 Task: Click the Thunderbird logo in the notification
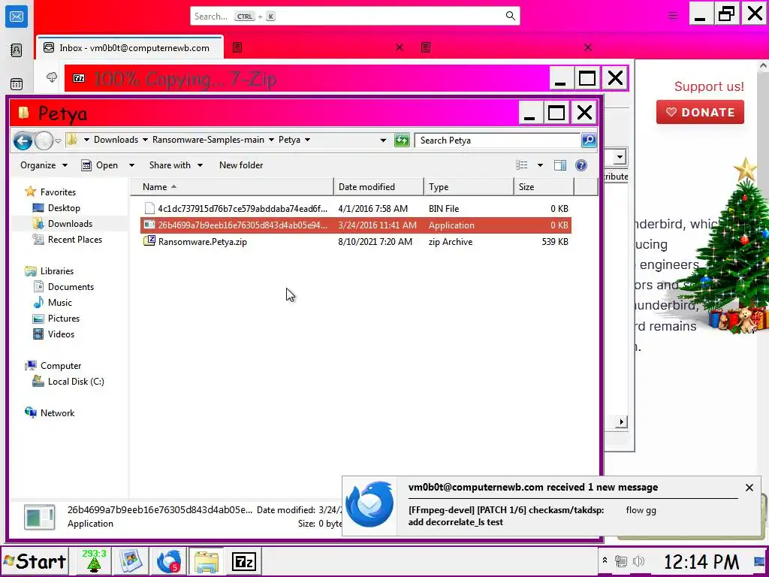coord(369,504)
